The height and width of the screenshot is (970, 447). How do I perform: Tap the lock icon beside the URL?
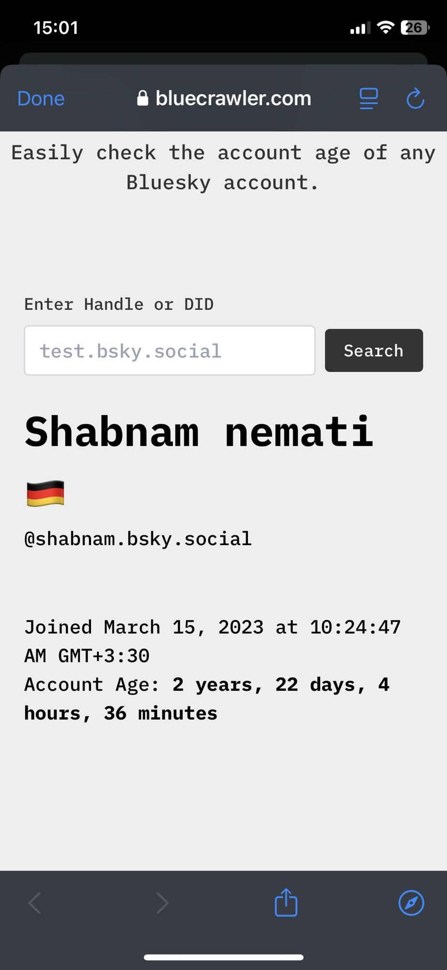(142, 98)
